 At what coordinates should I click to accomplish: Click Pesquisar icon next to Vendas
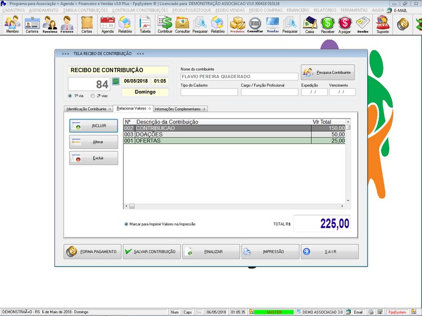tap(290, 24)
